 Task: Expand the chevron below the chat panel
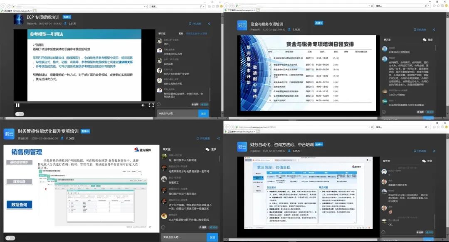tap(218, 117)
